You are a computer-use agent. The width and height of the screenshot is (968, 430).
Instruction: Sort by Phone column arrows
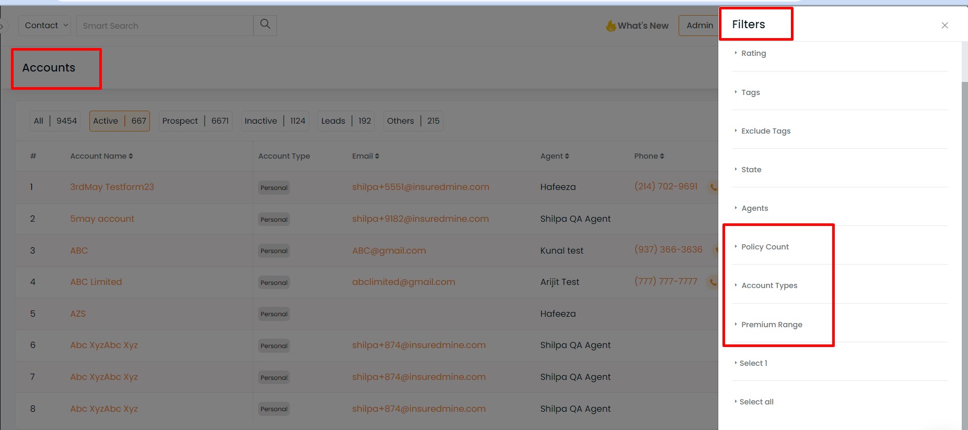click(662, 156)
